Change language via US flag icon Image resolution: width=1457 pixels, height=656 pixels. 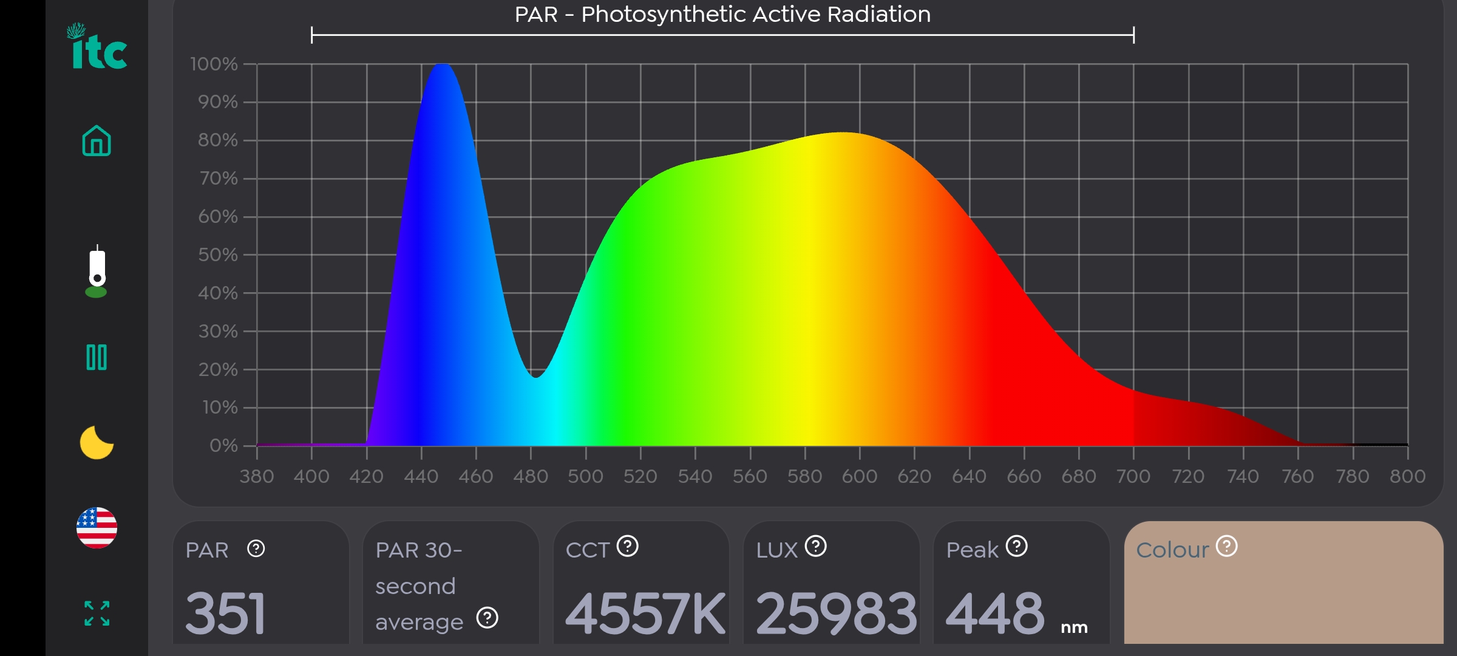tap(97, 528)
